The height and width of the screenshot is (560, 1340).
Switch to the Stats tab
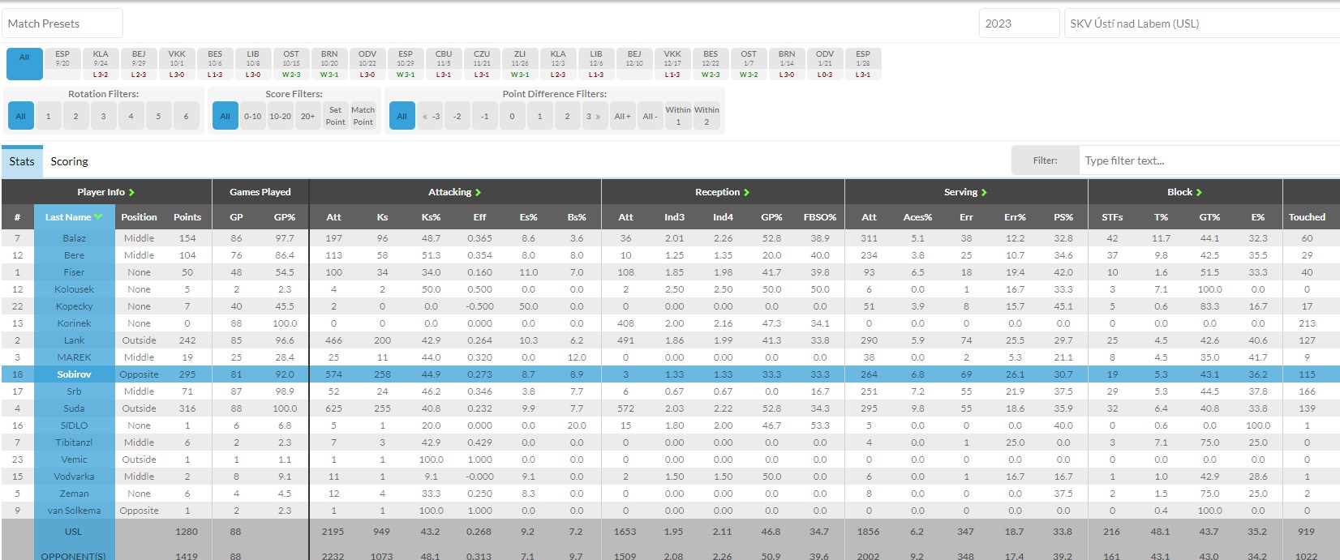[x=22, y=161]
